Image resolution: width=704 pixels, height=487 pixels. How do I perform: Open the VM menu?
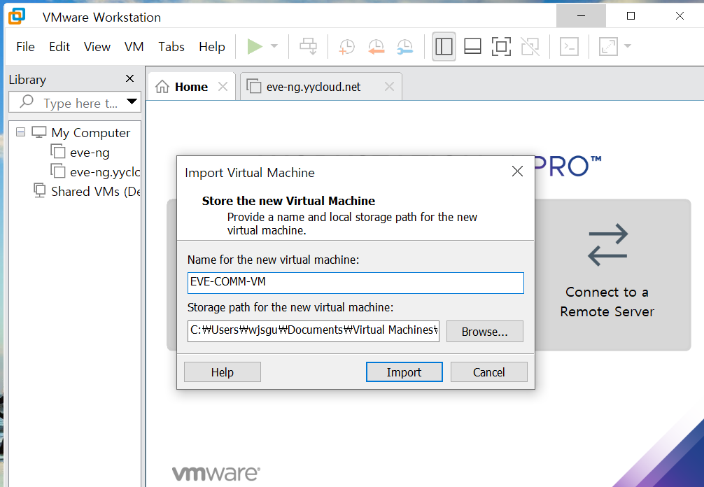(134, 47)
